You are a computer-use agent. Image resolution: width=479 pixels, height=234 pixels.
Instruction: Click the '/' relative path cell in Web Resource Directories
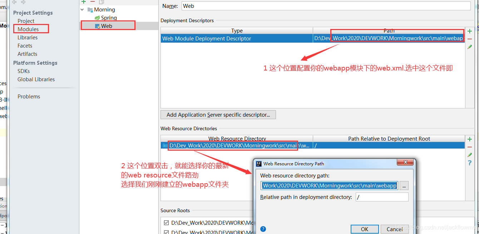click(389, 146)
